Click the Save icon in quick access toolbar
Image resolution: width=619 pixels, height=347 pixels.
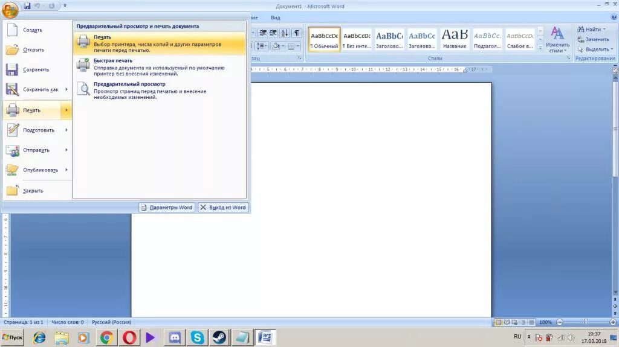pyautogui.click(x=27, y=6)
